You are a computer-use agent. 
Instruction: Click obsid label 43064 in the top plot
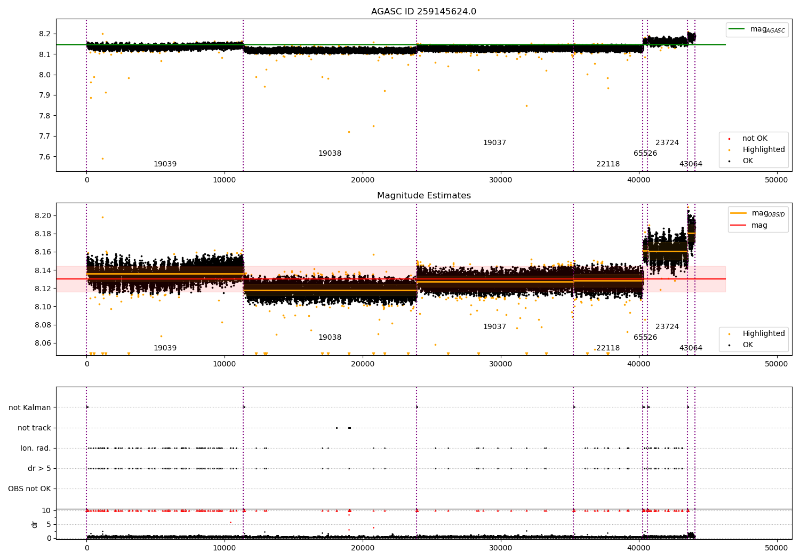tap(691, 164)
